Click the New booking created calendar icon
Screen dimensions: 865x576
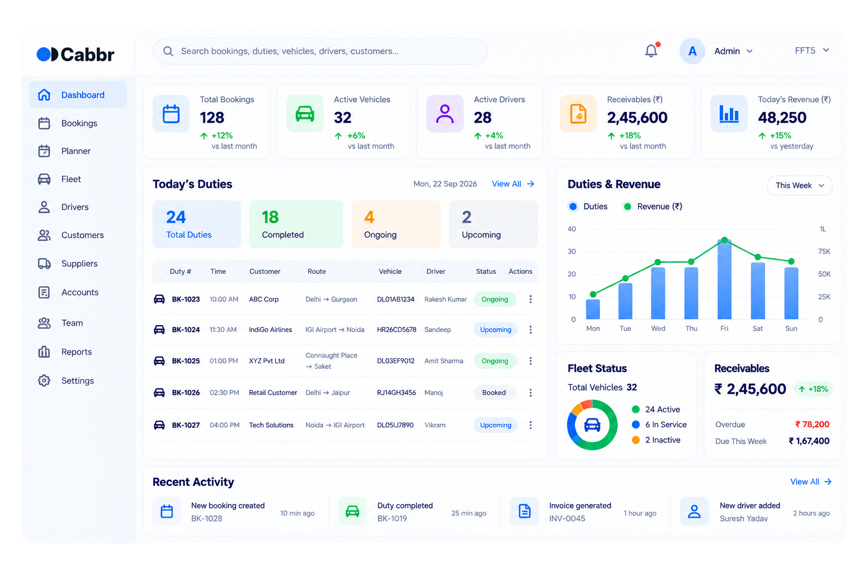(167, 511)
